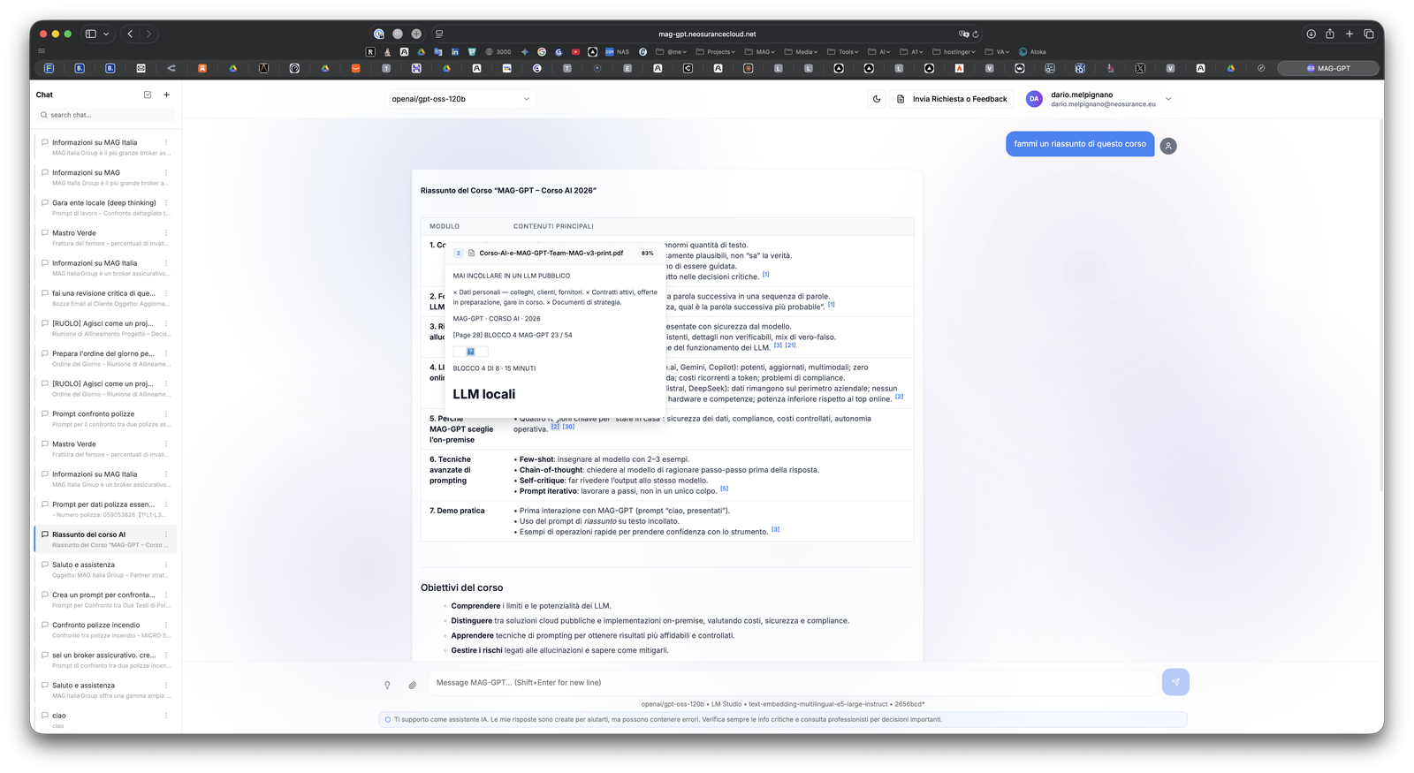Open the openai/gpt-oss-120b model dropdown
1414x773 pixels.
(x=460, y=99)
